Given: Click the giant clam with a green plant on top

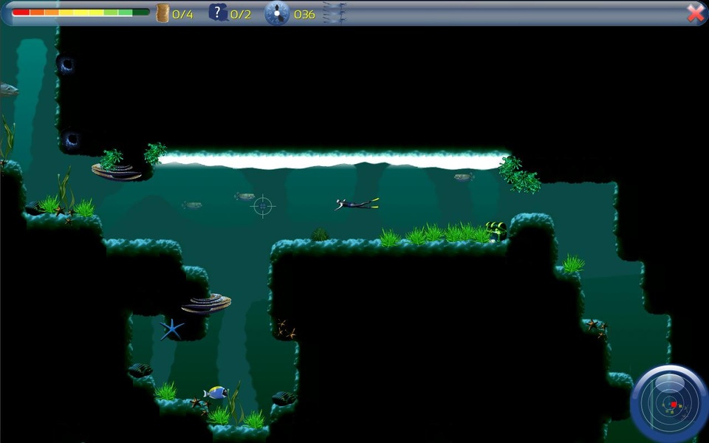Looking at the screenshot, I should click(117, 171).
